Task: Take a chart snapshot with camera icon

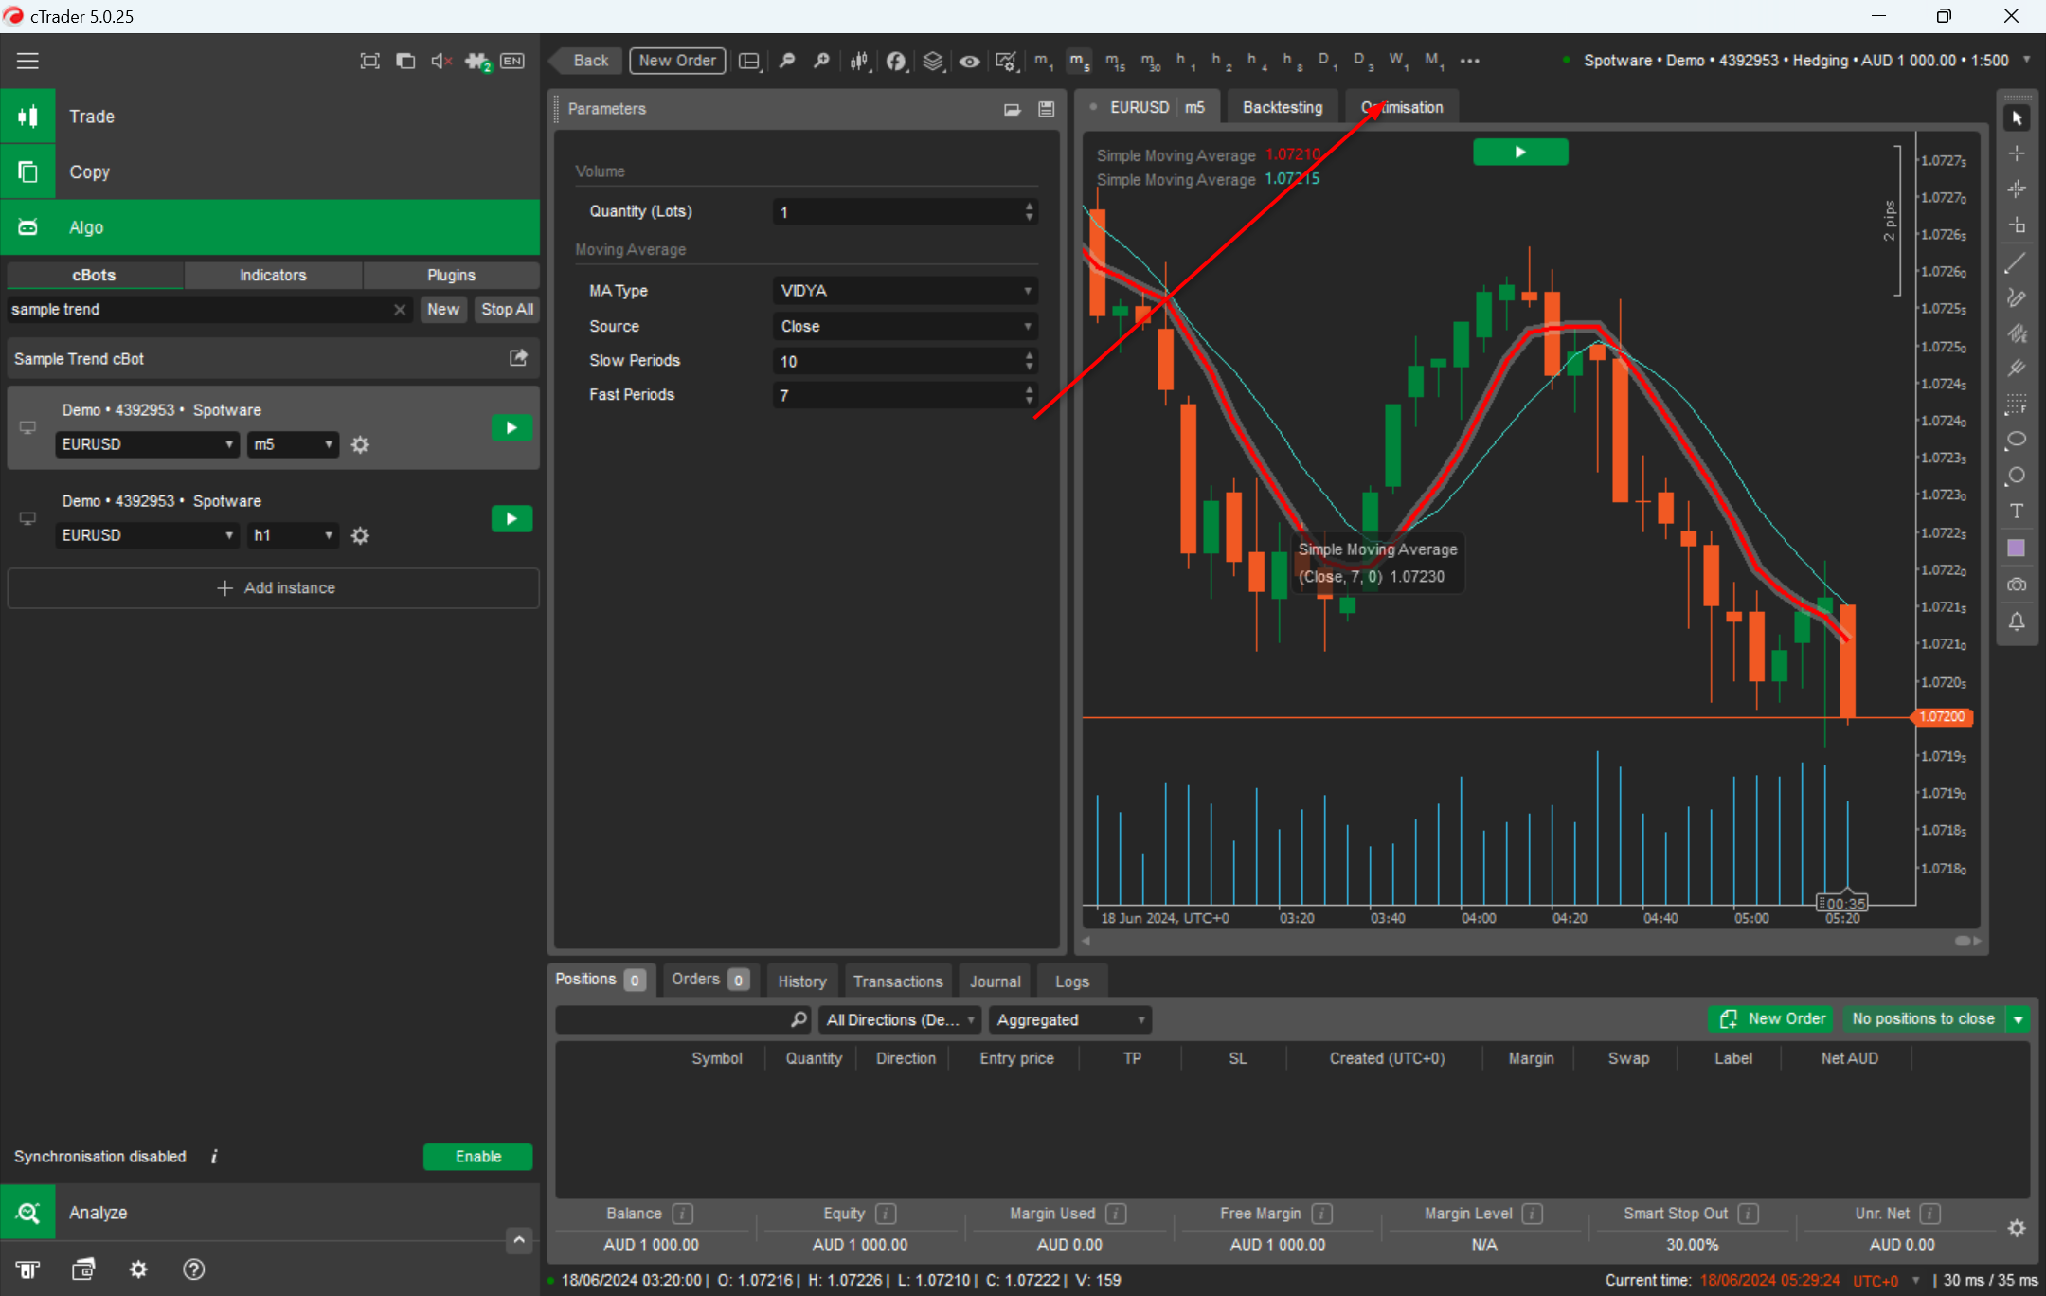Action: point(2017,585)
